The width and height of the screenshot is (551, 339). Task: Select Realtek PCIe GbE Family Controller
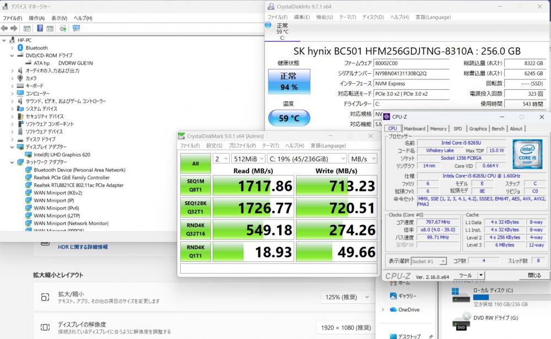tap(72, 178)
